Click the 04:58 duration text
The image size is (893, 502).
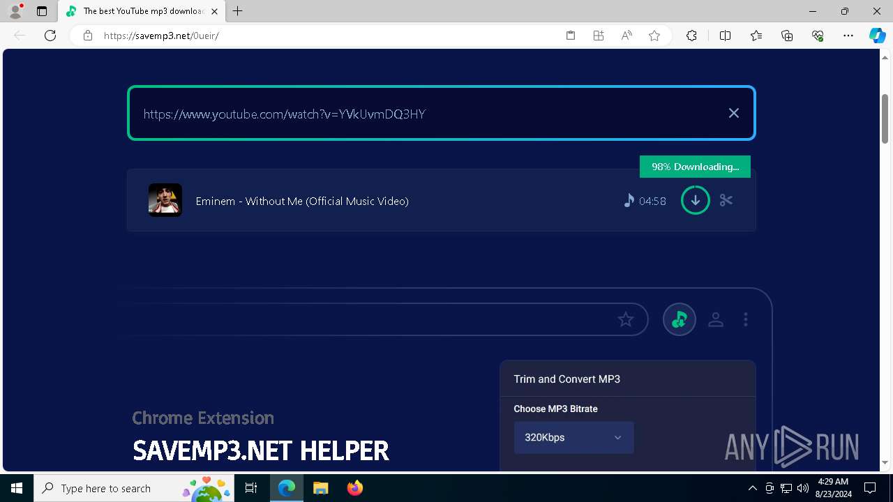point(652,201)
